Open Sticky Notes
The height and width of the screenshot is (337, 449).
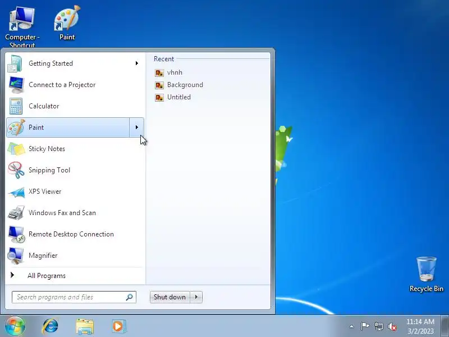(x=75, y=149)
